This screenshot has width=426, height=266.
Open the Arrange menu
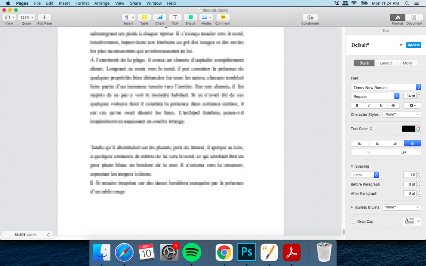point(102,3)
